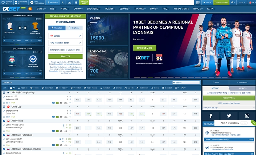The image size is (256, 155).
Task: Select 1.32 odds for Australia U23
Action: [78, 100]
